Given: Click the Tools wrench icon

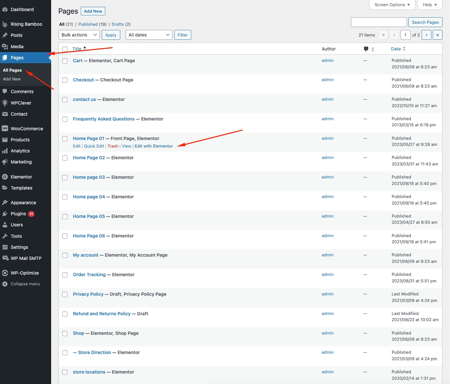Looking at the screenshot, I should click(x=5, y=236).
